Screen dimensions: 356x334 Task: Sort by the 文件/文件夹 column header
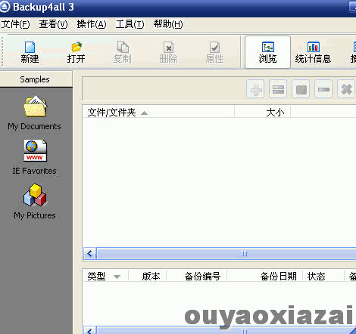tap(158, 113)
